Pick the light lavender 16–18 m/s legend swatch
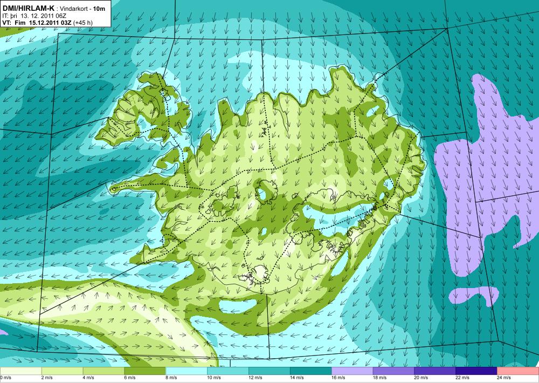The width and height of the screenshot is (539, 383). (x=352, y=371)
